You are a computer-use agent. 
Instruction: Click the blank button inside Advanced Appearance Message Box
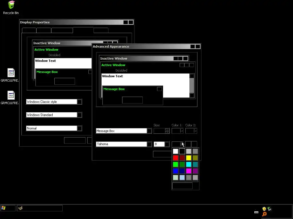[132, 100]
